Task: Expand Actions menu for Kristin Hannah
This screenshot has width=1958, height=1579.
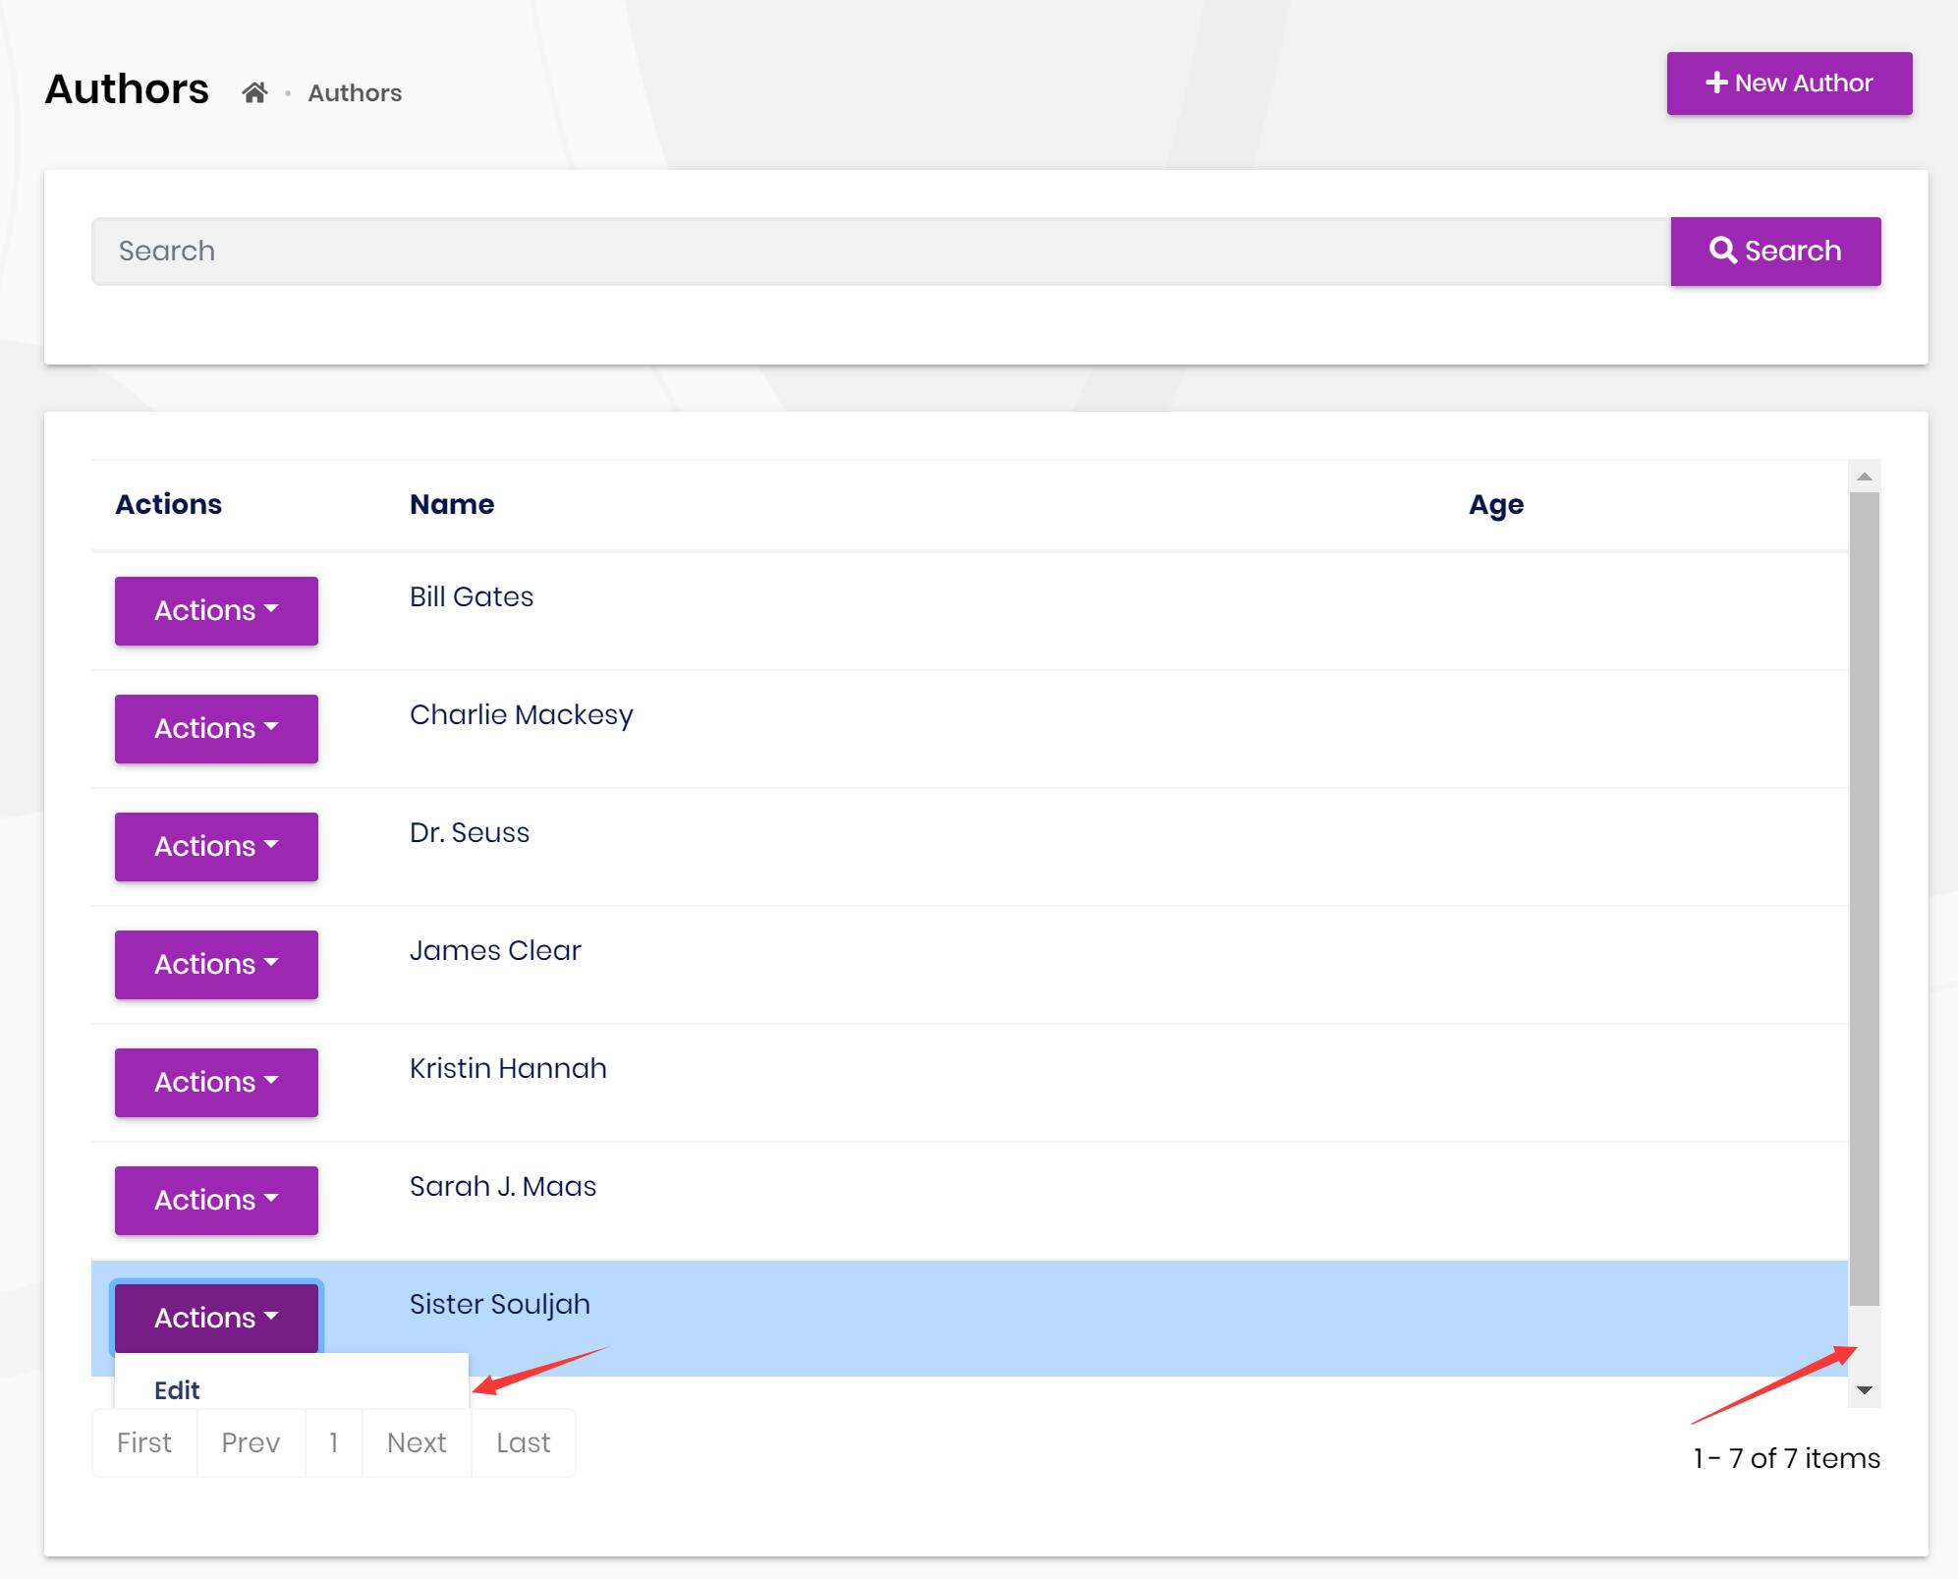Action: pos(216,1083)
